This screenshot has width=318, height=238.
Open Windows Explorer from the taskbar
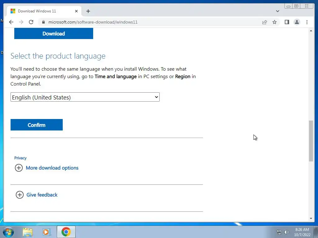point(28,232)
